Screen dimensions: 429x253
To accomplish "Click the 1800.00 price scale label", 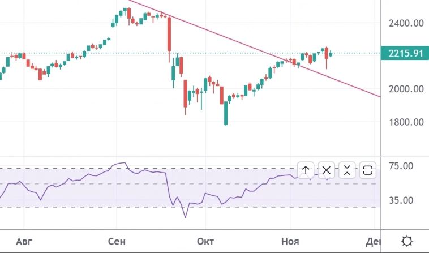I will point(406,122).
